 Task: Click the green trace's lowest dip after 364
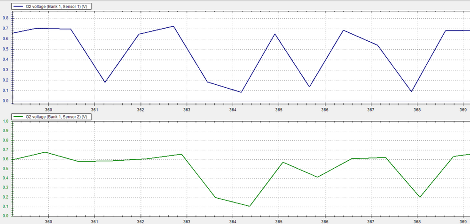tap(250, 206)
